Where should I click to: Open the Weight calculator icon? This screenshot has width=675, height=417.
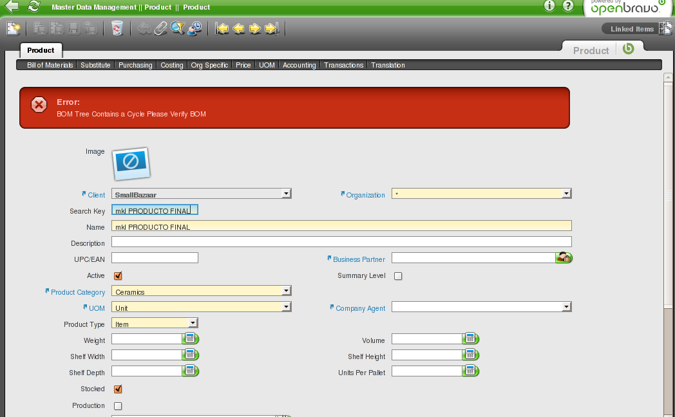(191, 338)
